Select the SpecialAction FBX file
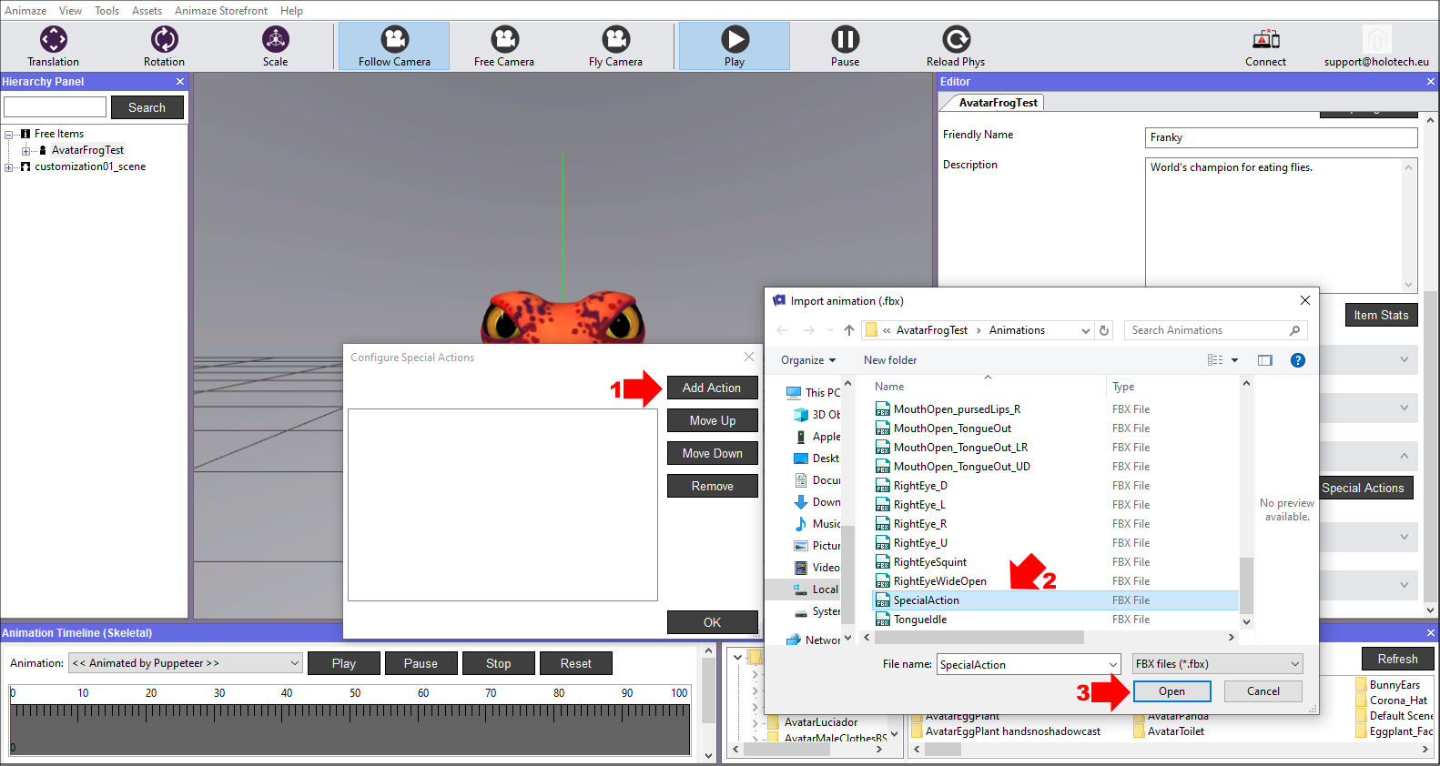Viewport: 1440px width, 766px height. [x=926, y=600]
